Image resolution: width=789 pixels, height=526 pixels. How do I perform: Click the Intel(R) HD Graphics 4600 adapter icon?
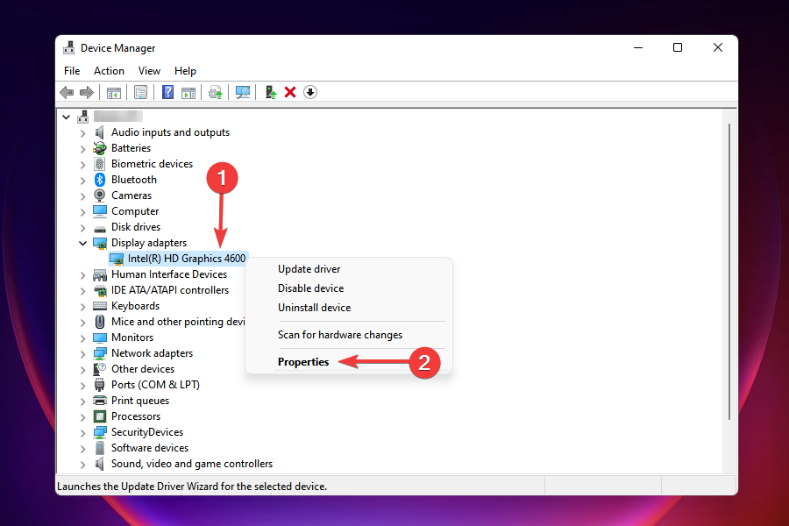[117, 259]
